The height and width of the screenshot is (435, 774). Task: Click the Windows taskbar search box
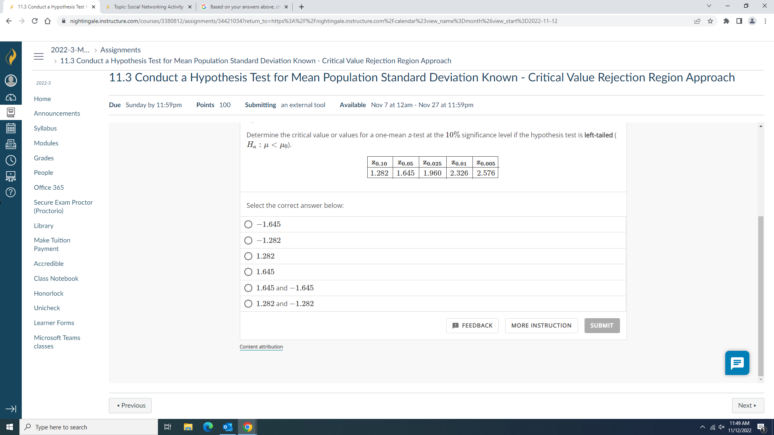point(89,427)
